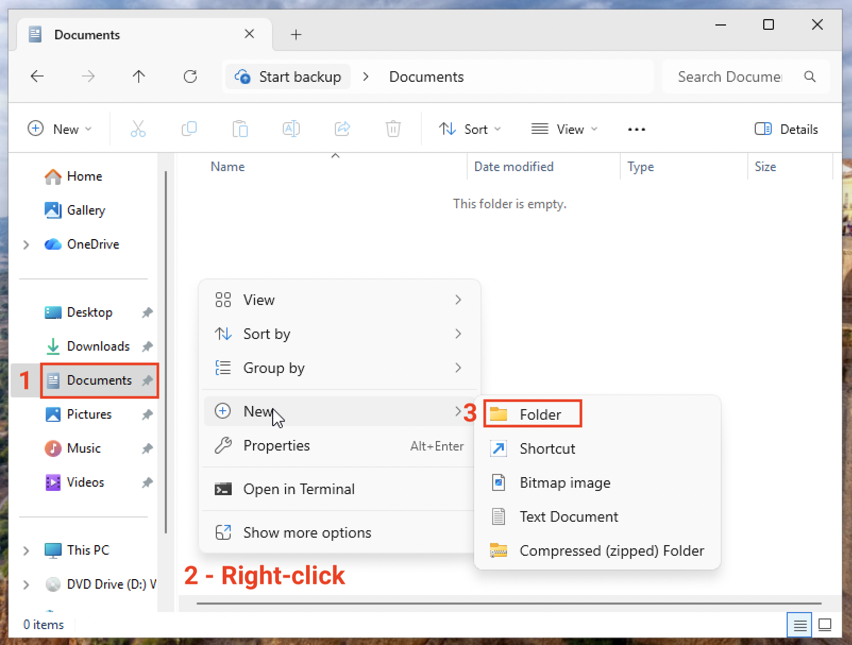Open the See more ellipsis menu

click(x=636, y=129)
